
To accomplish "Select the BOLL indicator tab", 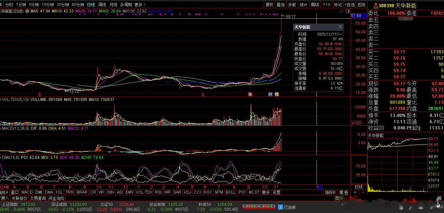I will coord(231,192).
